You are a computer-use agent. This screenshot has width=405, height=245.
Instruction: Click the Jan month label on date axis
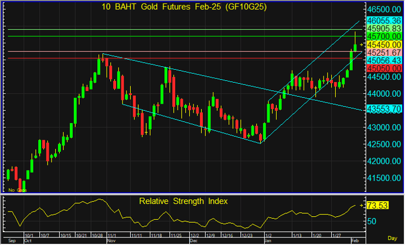tap(268, 240)
